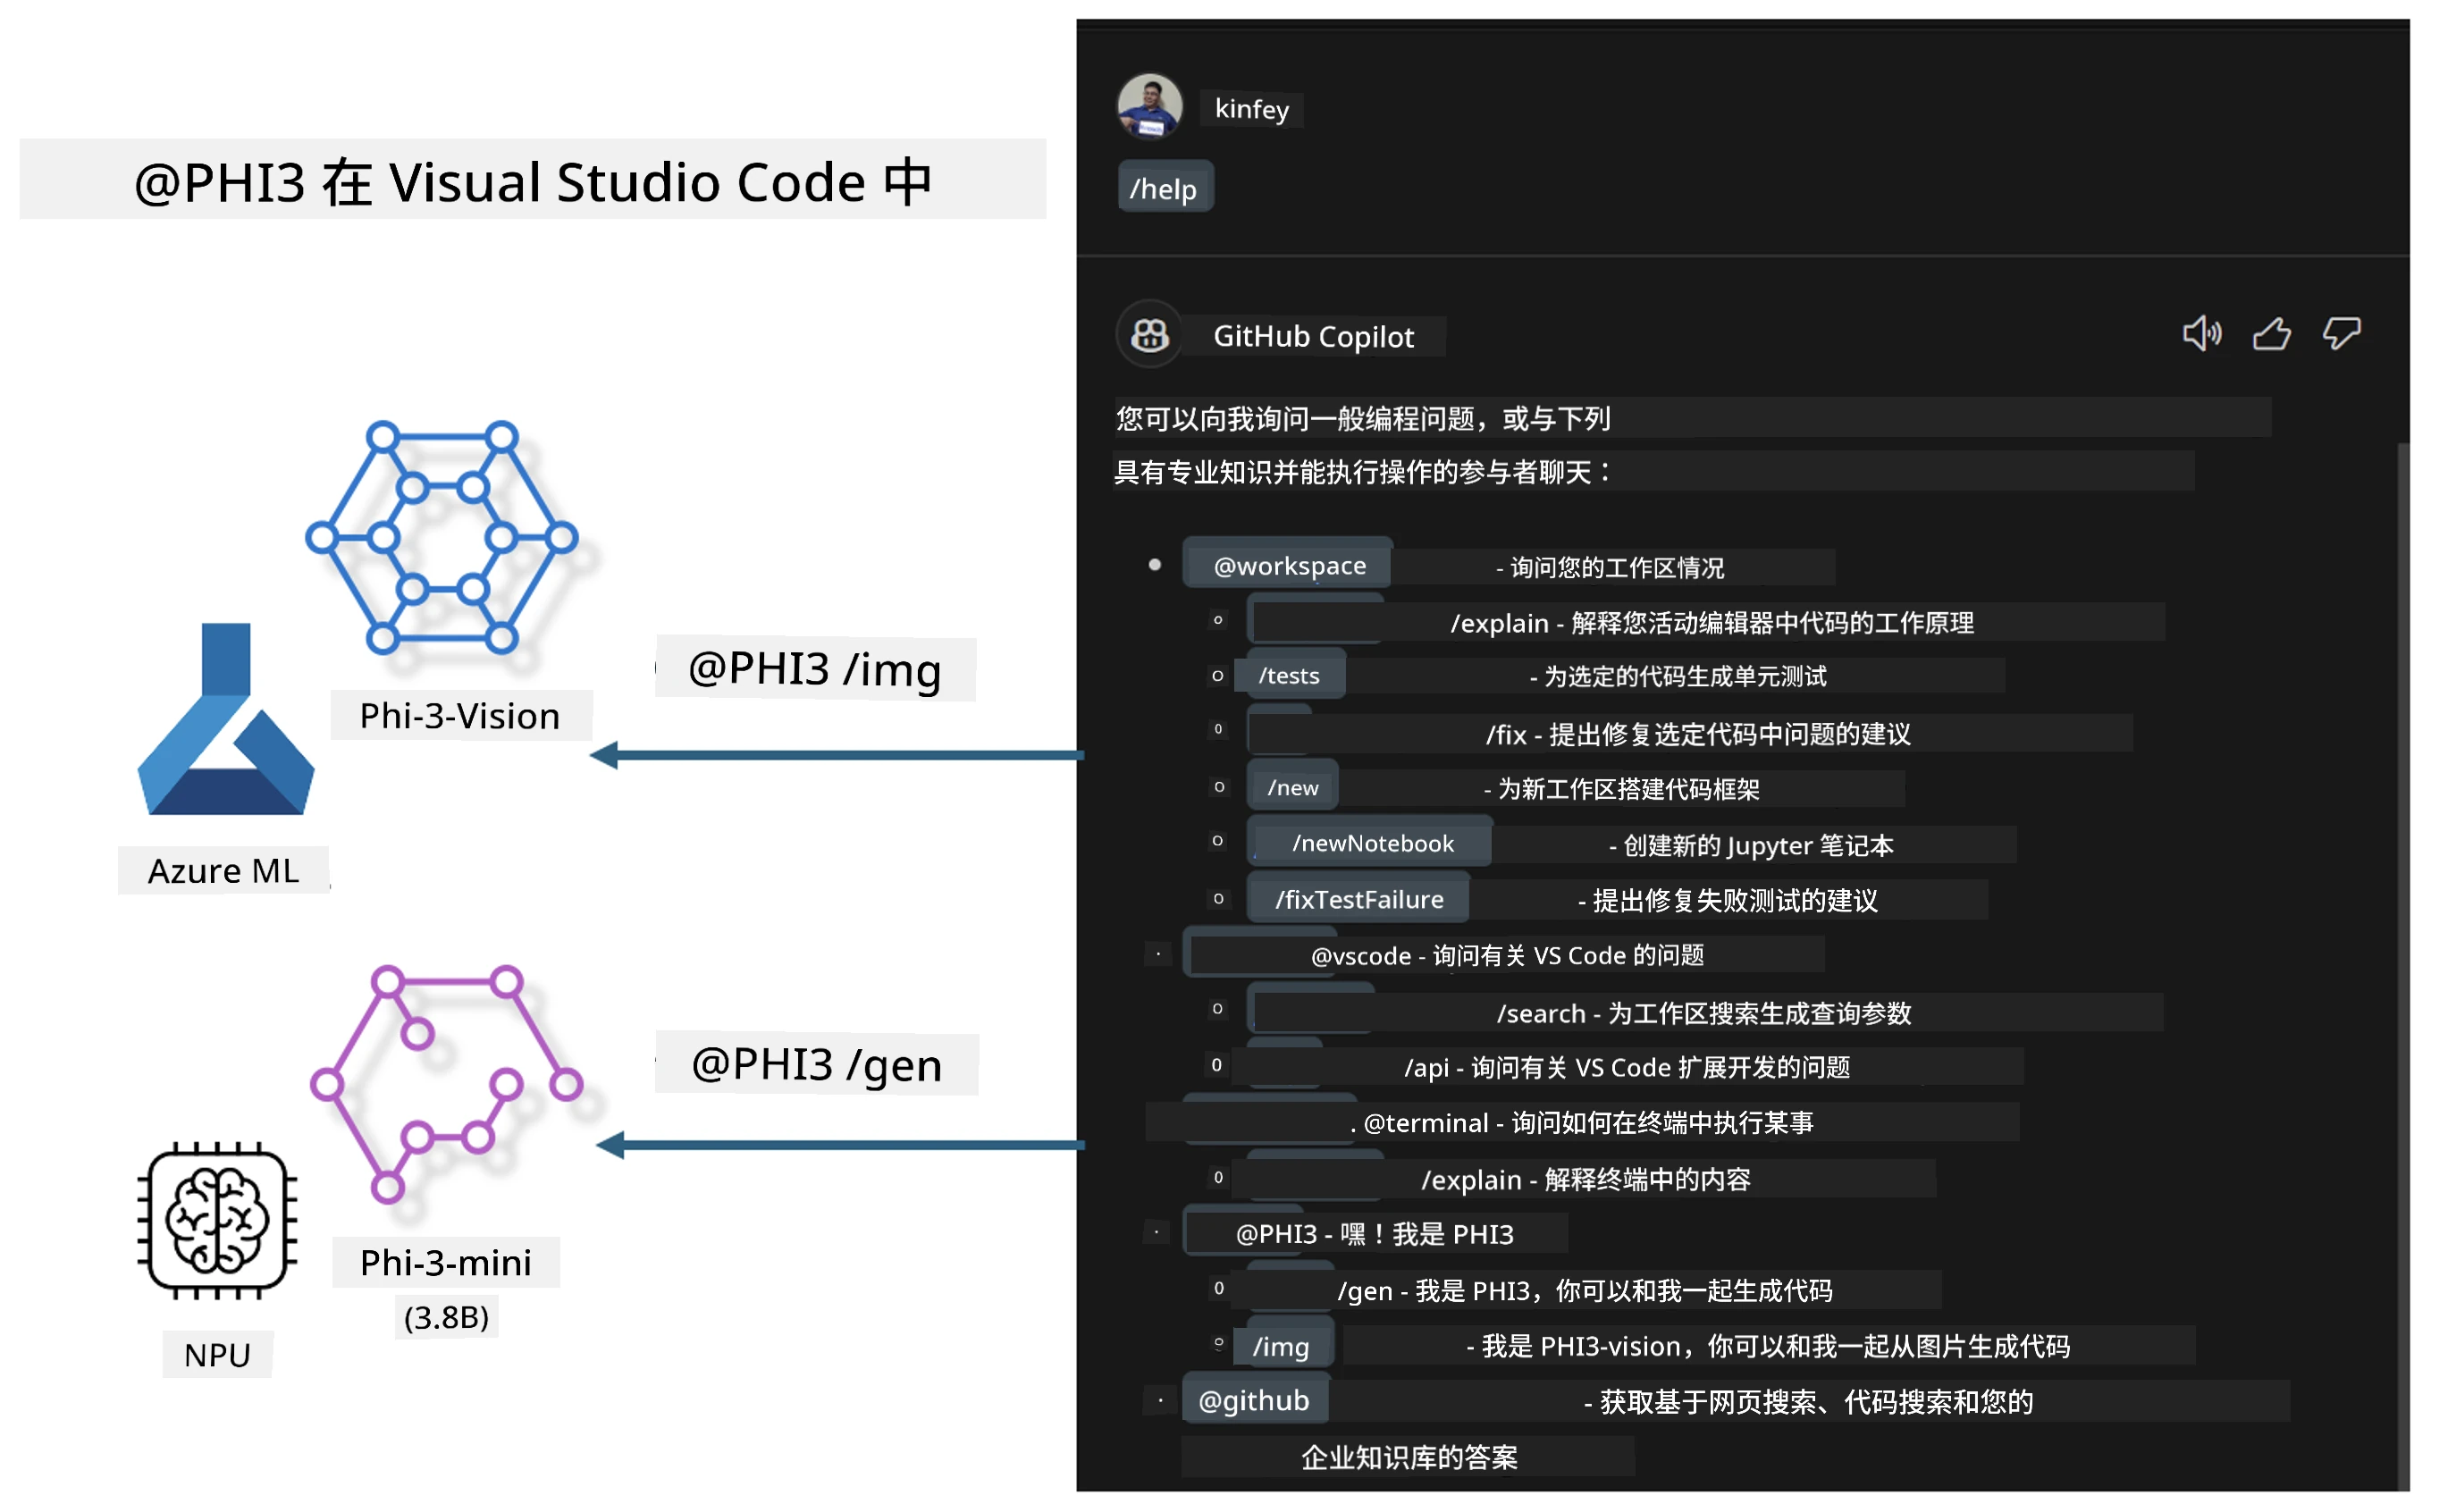Click the '@PHI3 /img' label
The width and height of the screenshot is (2456, 1512).
815,669
